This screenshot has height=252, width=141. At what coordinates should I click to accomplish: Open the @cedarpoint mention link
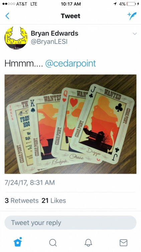[70, 63]
